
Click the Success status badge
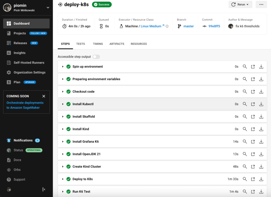(102, 5)
